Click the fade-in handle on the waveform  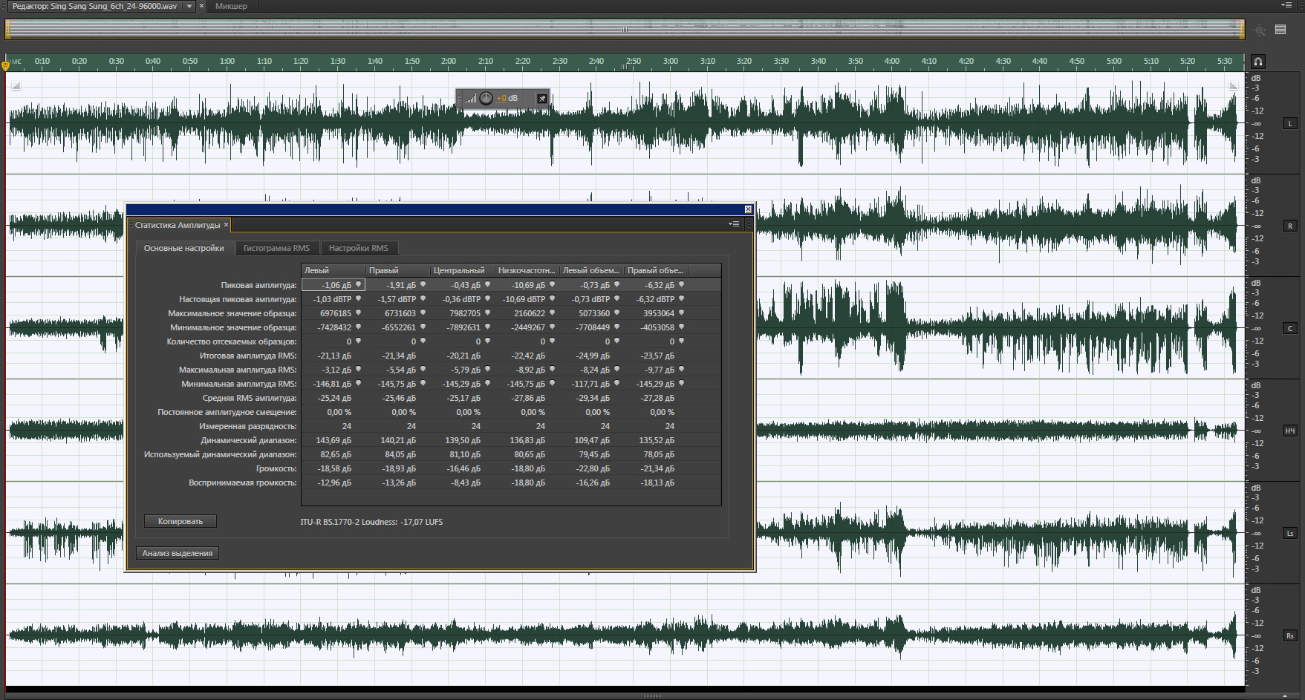coord(16,86)
